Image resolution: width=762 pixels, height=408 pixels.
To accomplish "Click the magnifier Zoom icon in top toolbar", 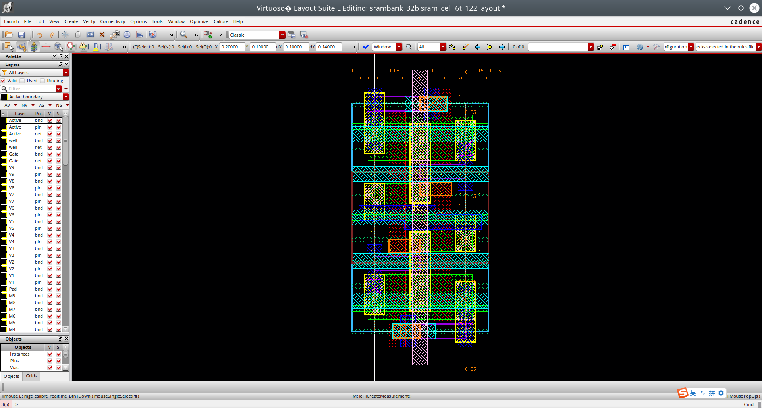I will [x=184, y=35].
